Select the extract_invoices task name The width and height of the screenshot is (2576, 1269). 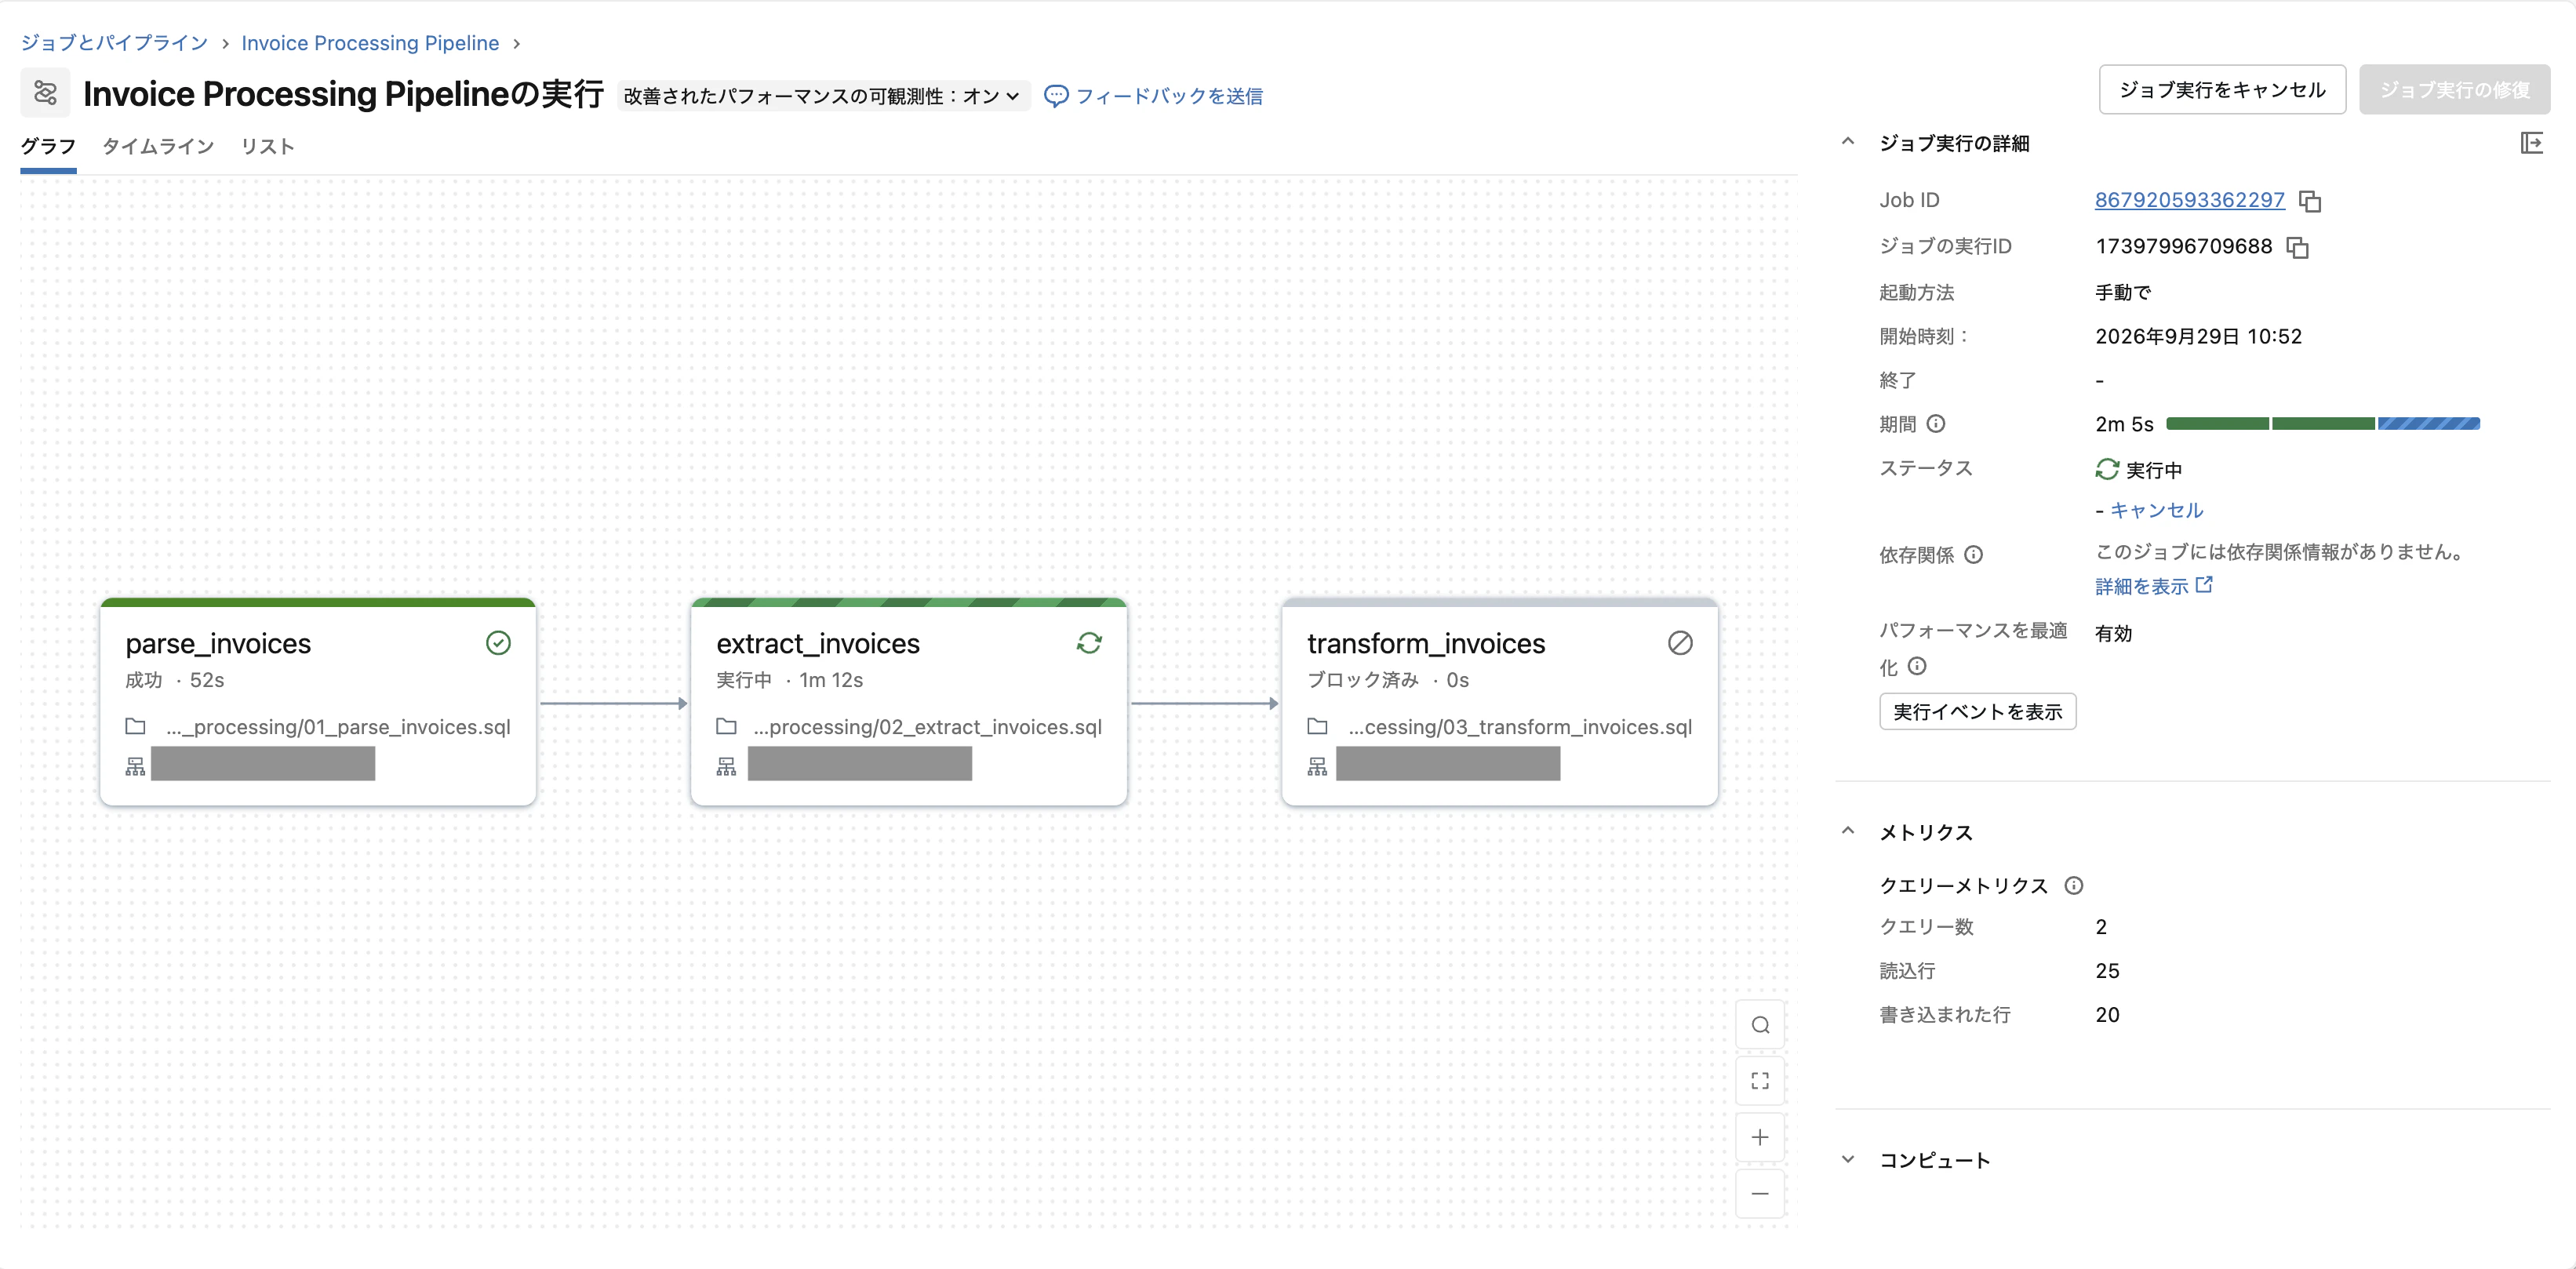tap(817, 643)
